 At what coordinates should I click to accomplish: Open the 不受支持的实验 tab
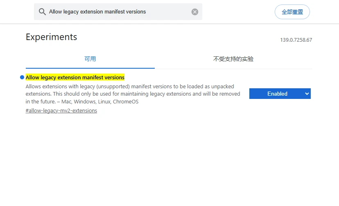[x=233, y=59]
